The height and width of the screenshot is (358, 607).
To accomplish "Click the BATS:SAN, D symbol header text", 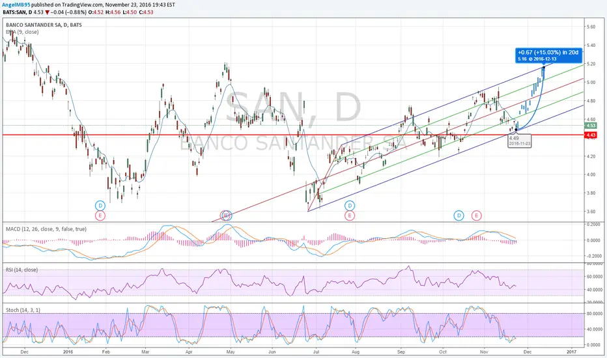I will click(x=18, y=12).
